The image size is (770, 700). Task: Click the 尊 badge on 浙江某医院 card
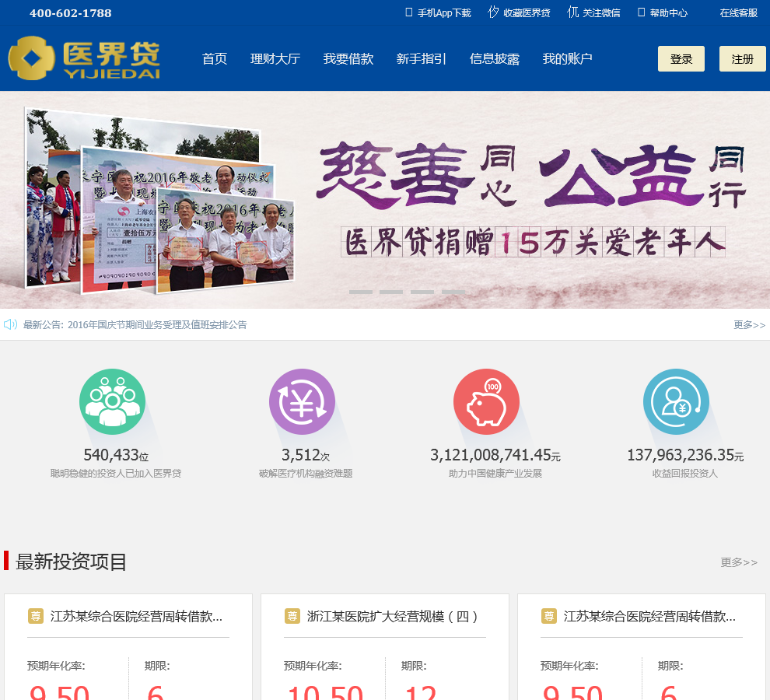pos(292,616)
